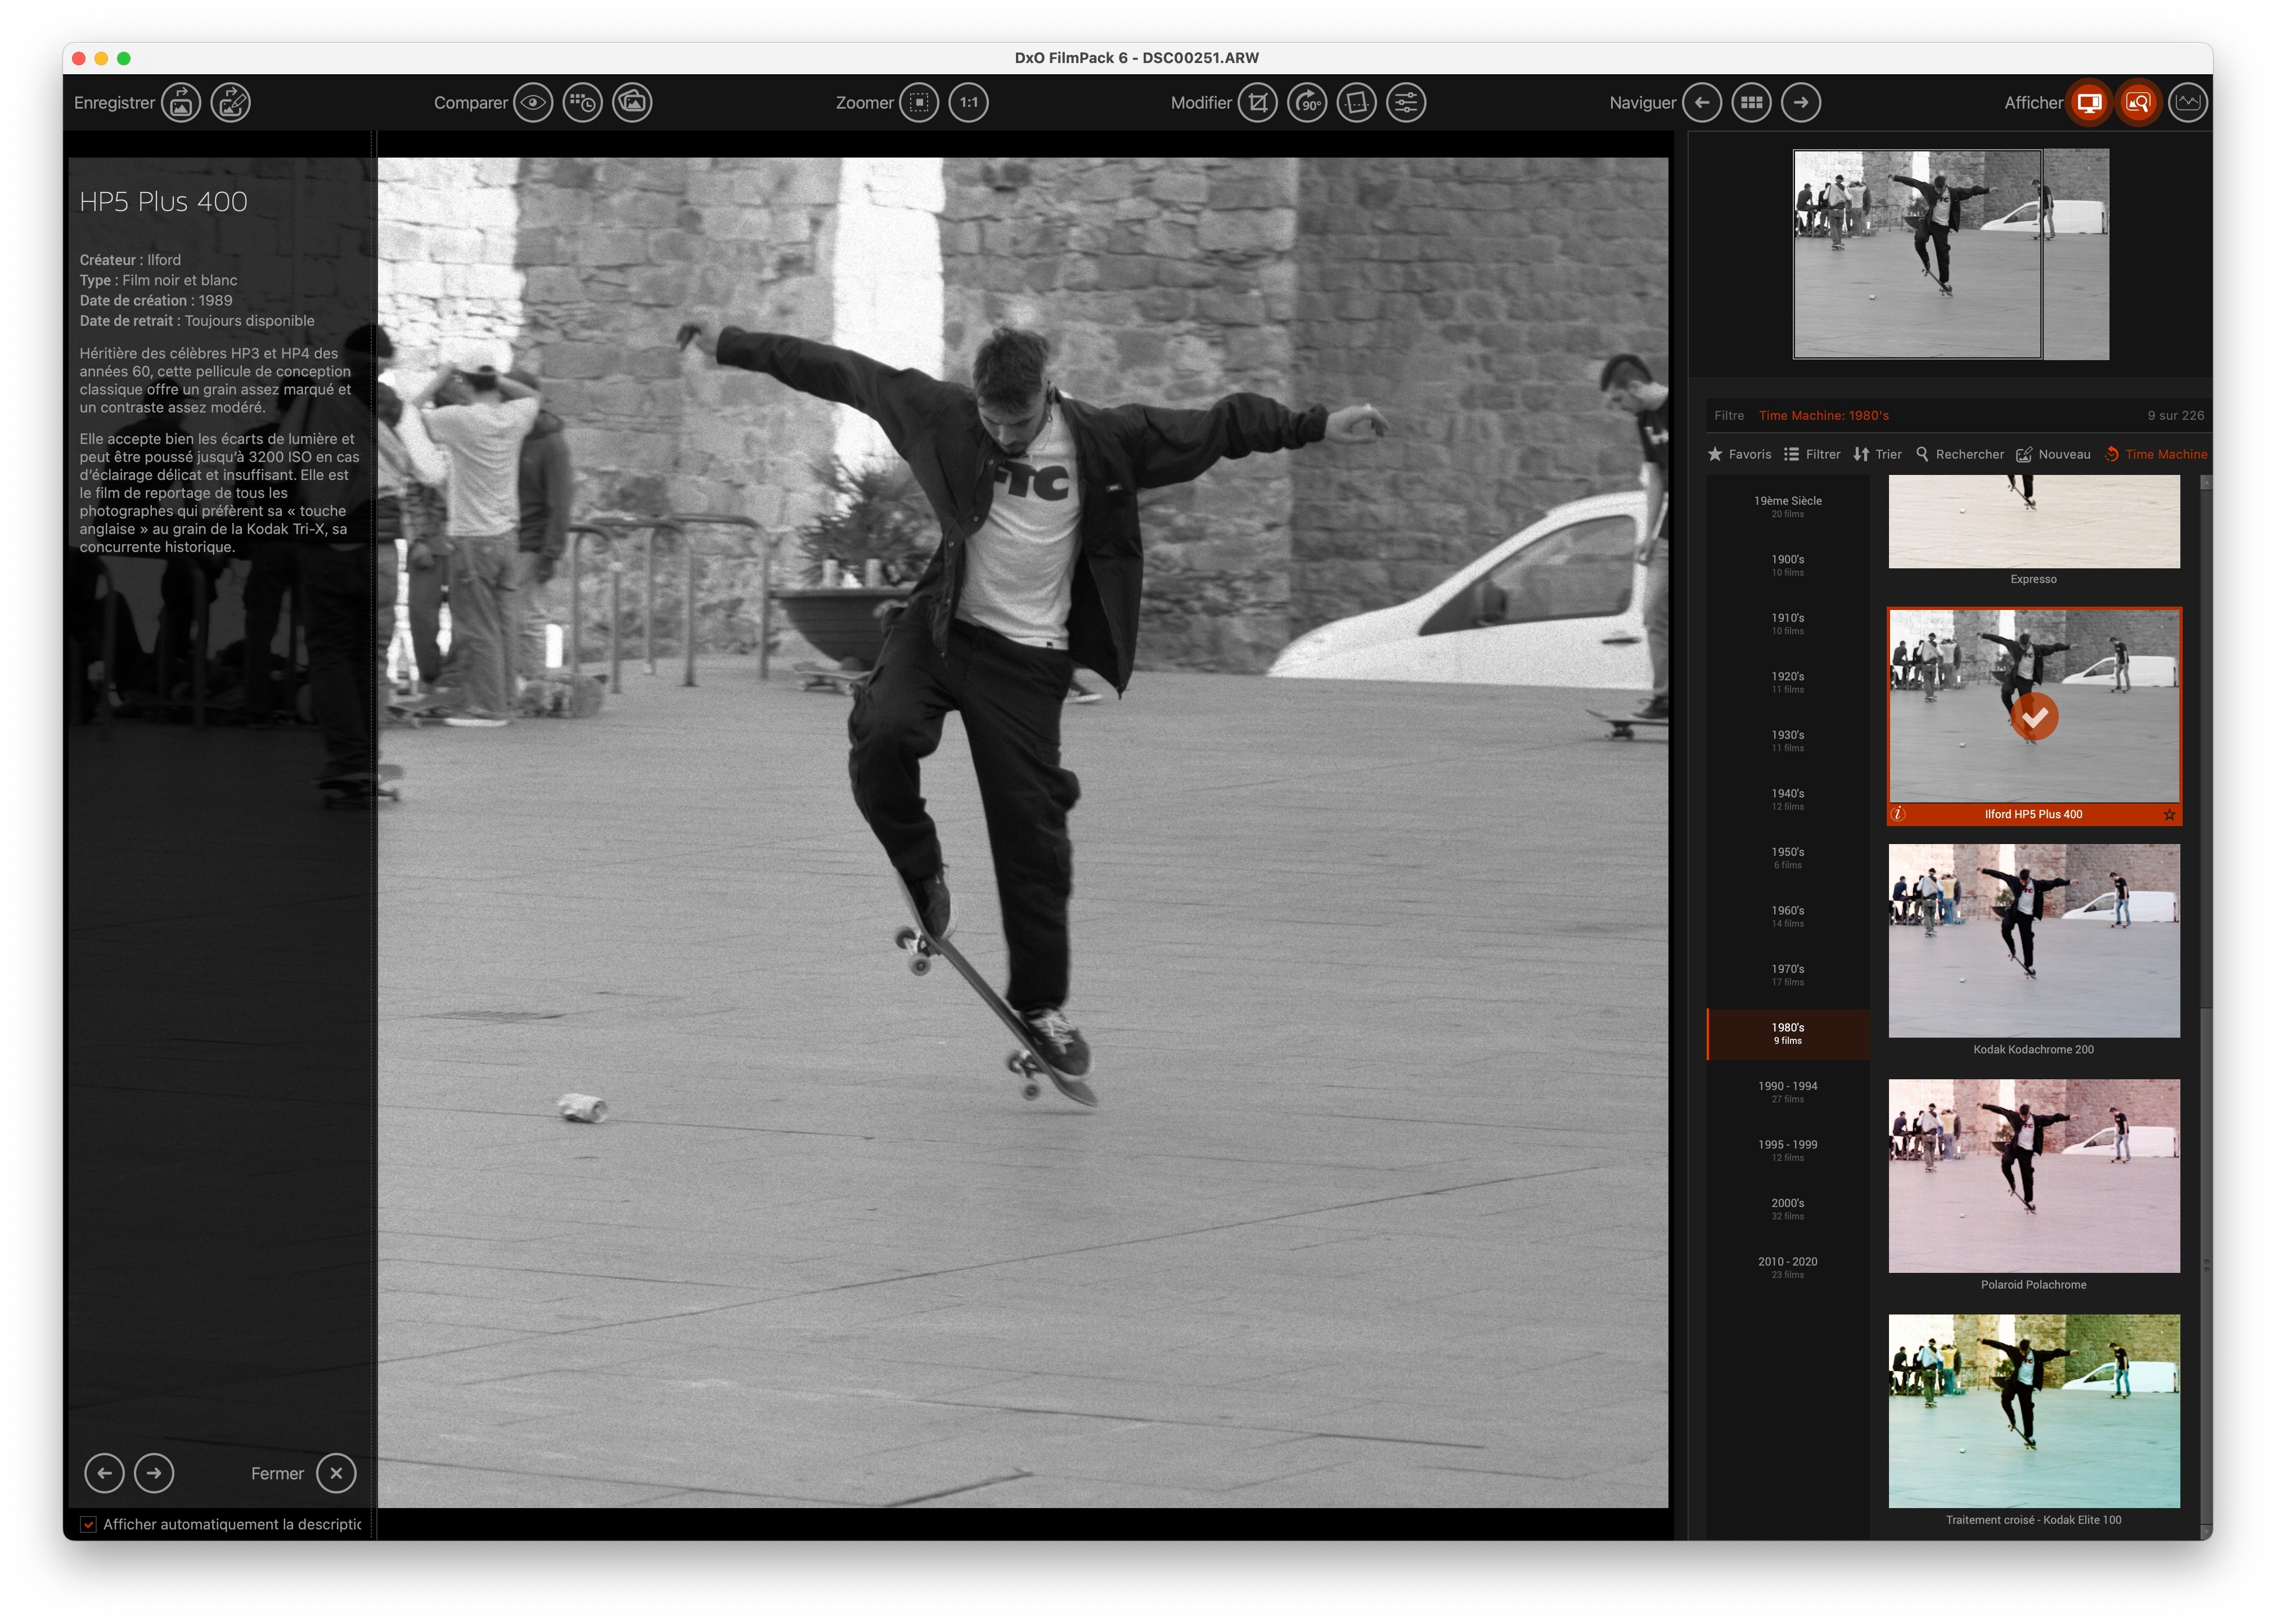Click save image icon next to Enregistrer
The image size is (2276, 1624).
coord(181,102)
